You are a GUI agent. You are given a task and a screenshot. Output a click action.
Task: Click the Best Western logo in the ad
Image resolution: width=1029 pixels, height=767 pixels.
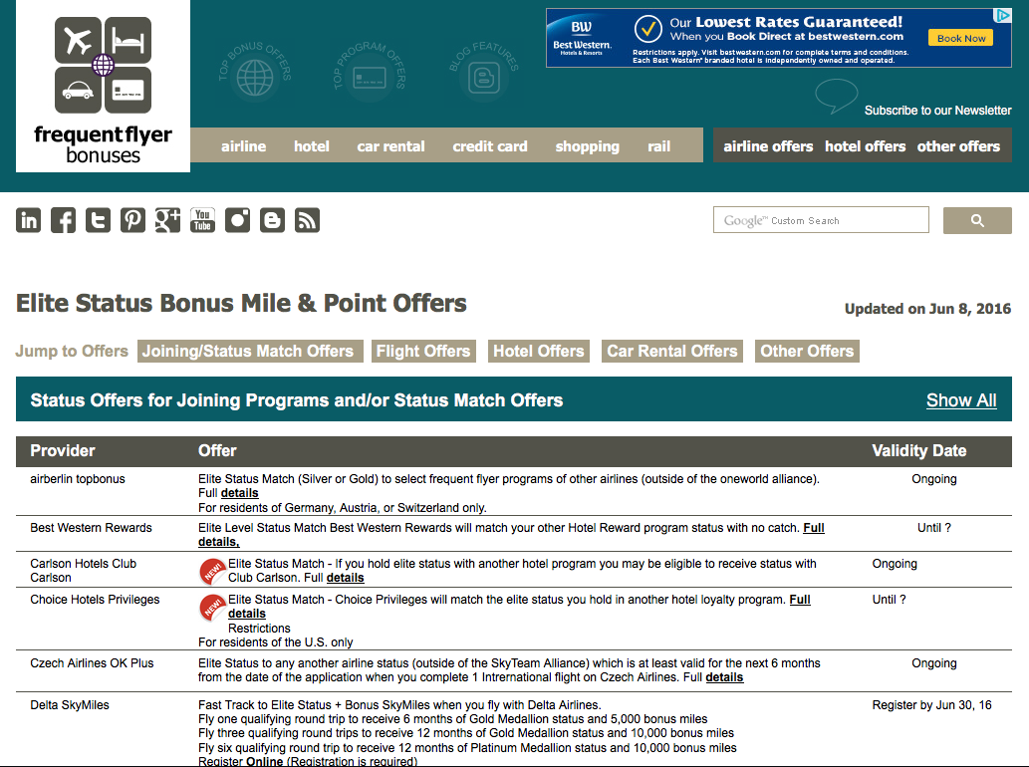[582, 38]
